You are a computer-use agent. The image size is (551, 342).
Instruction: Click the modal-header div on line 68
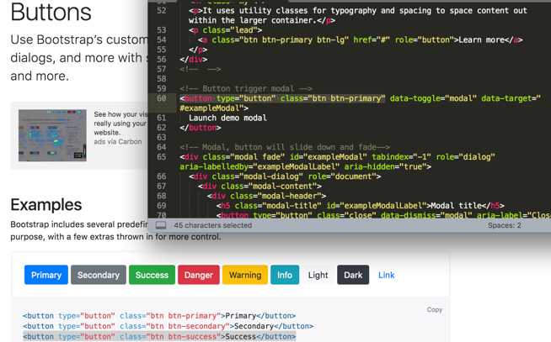click(267, 196)
